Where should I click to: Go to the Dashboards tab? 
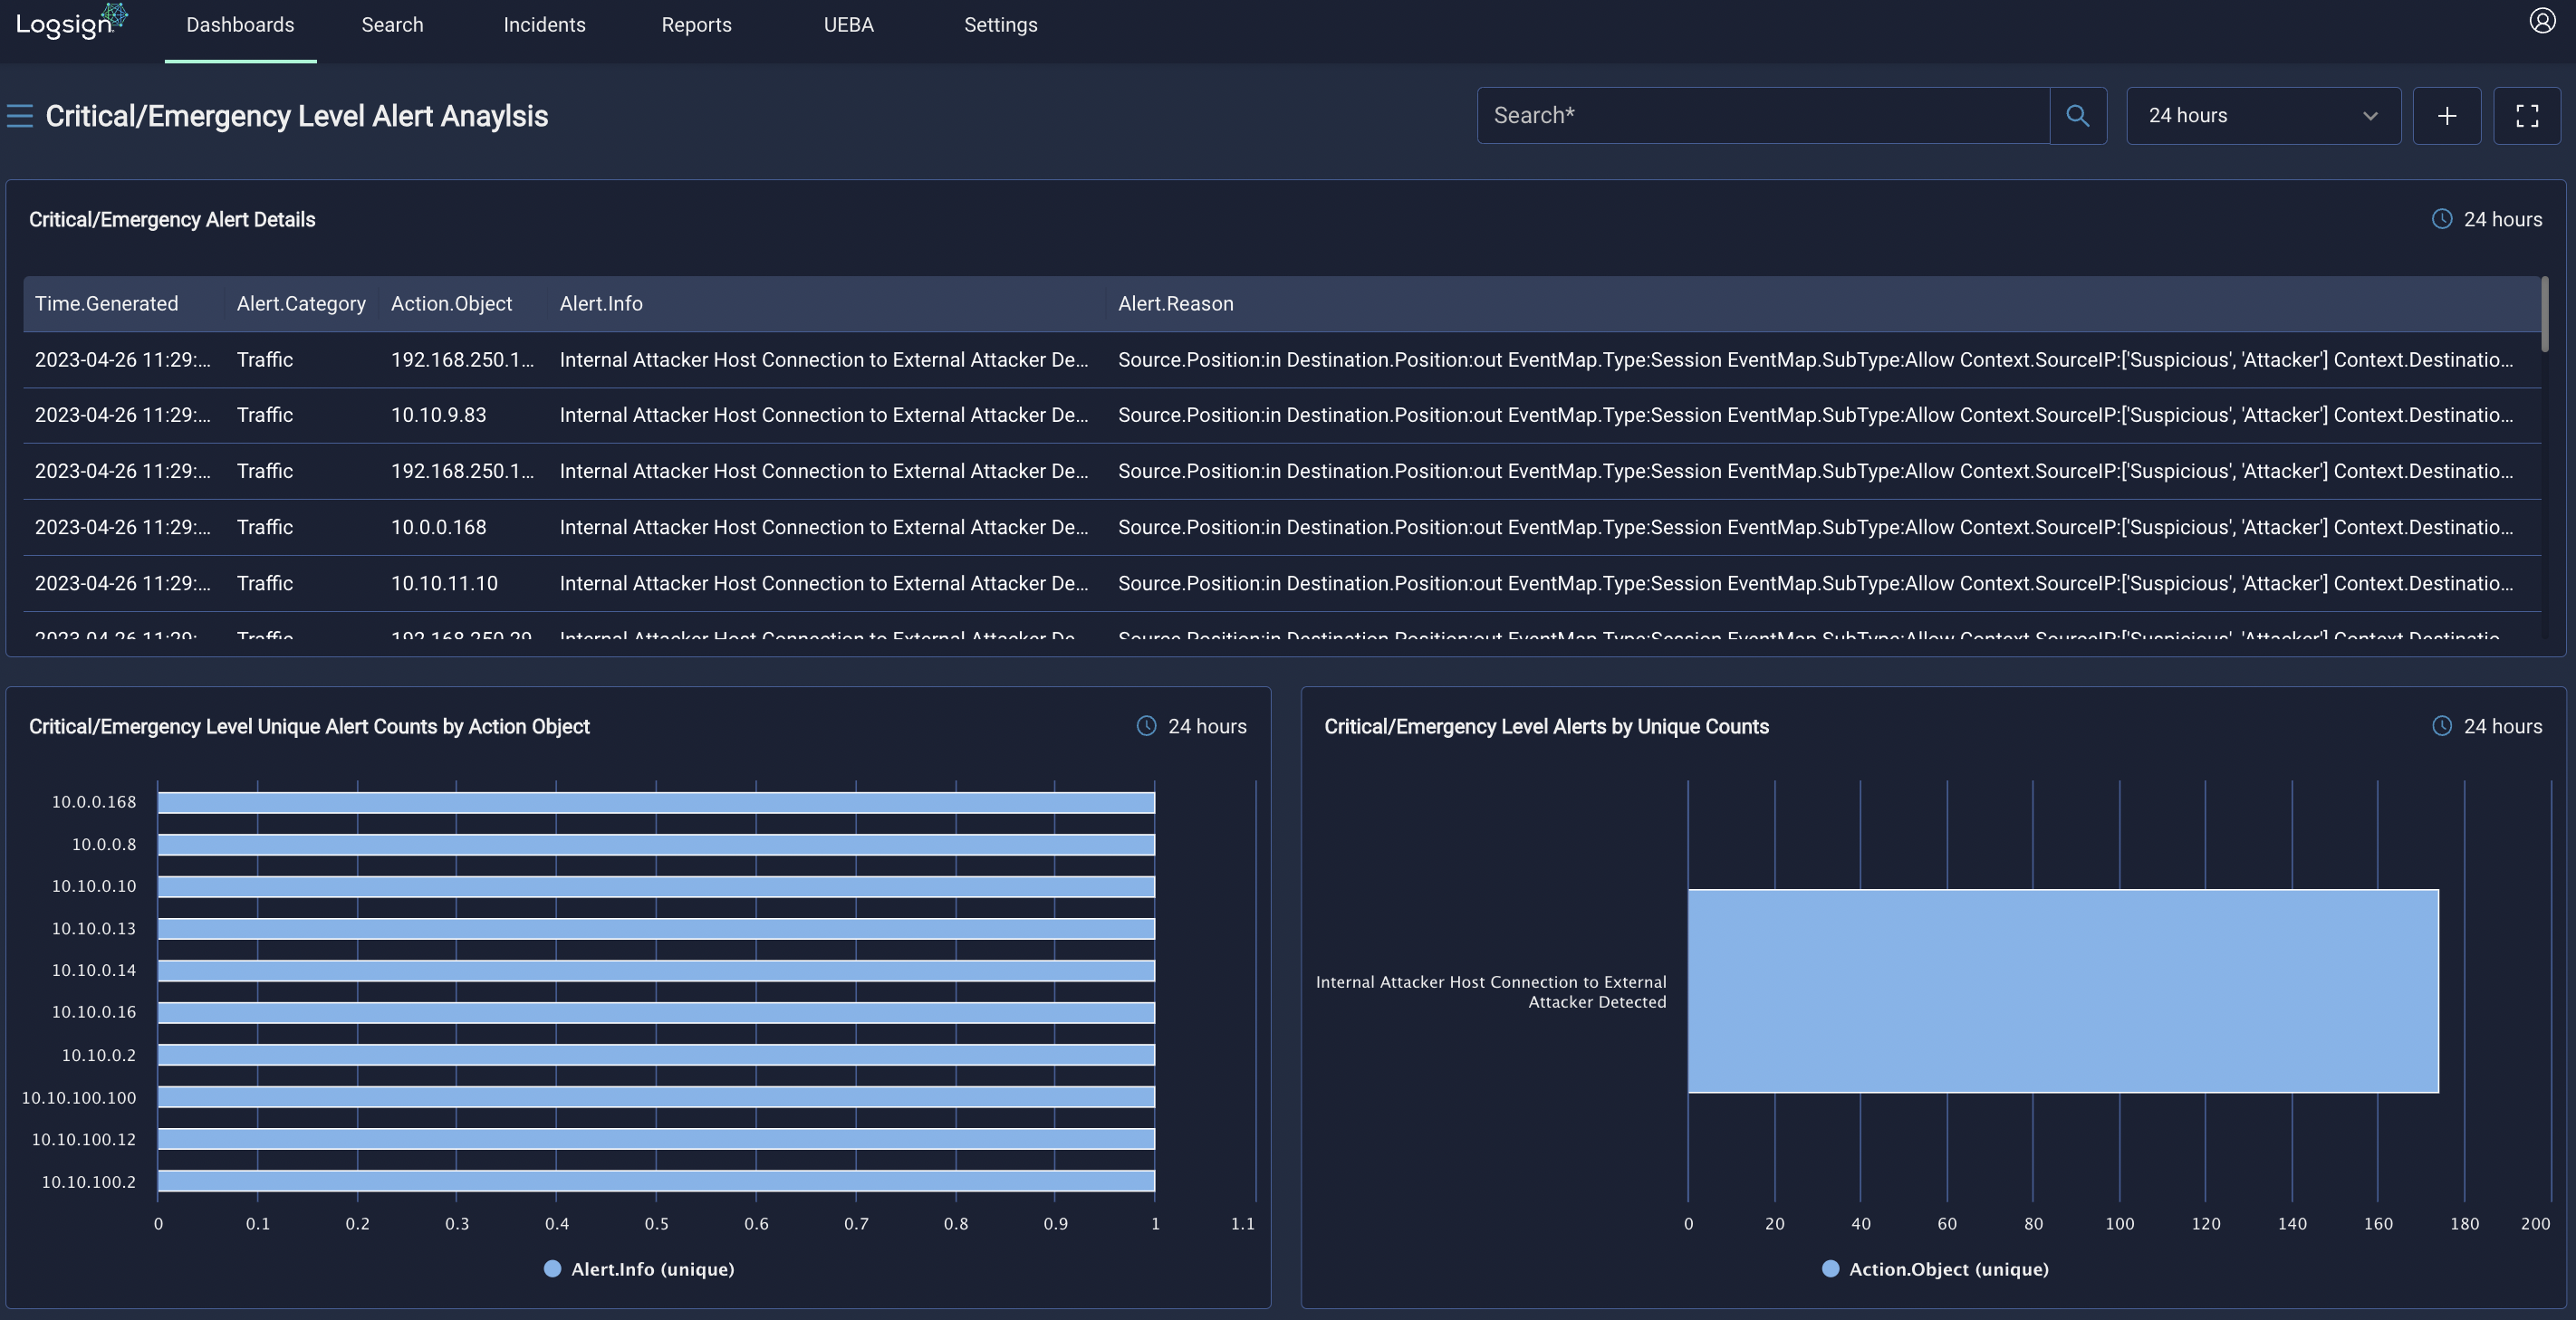(x=240, y=25)
